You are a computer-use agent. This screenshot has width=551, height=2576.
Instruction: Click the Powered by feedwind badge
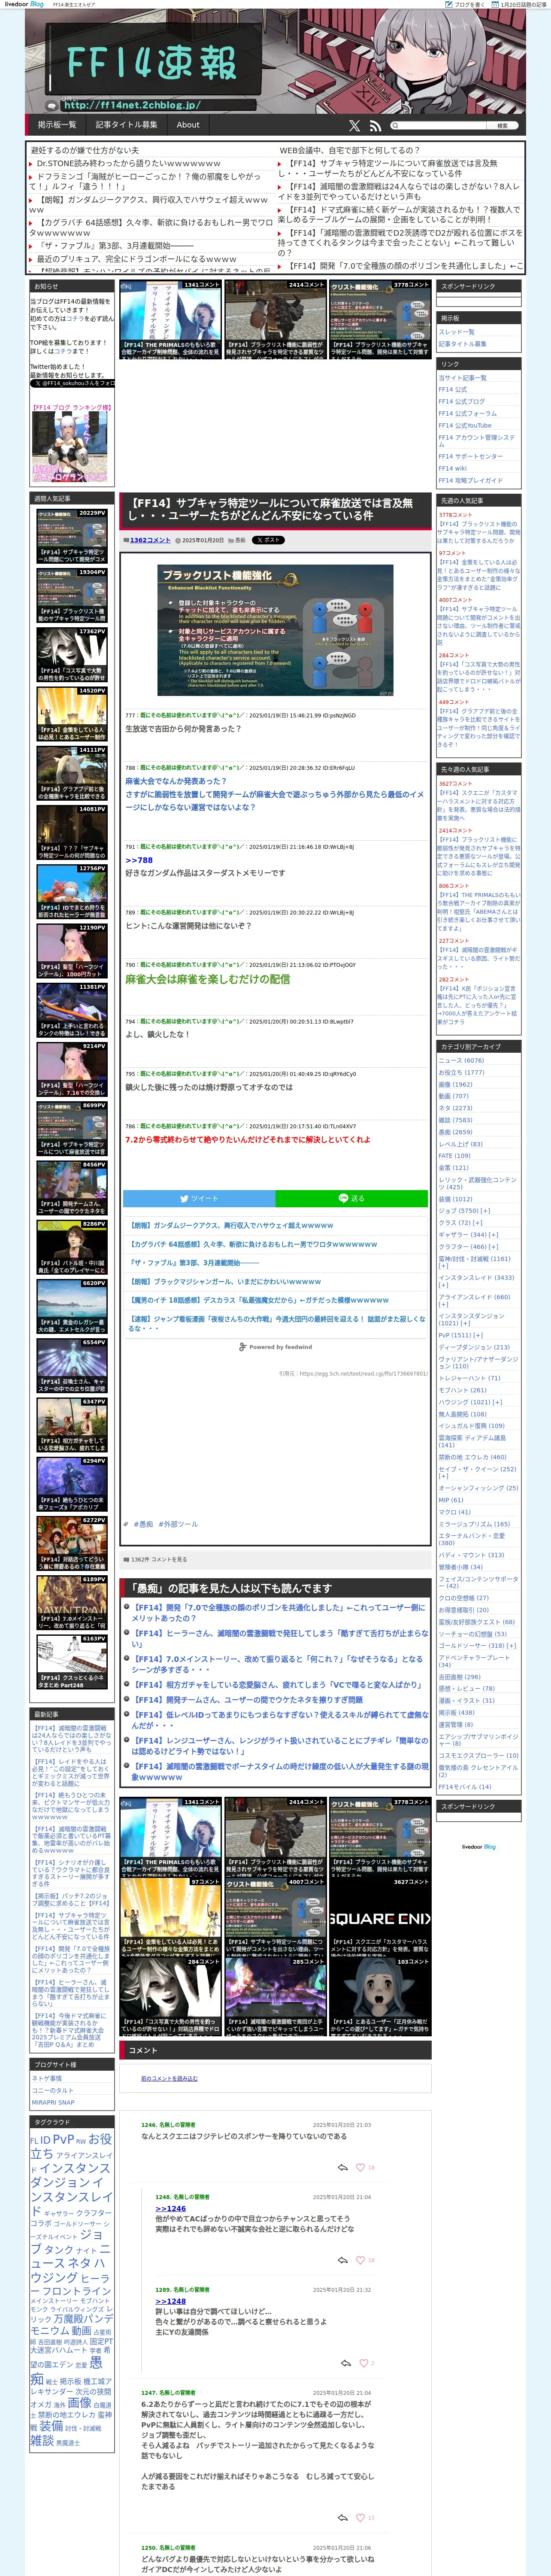pyautogui.click(x=275, y=1347)
